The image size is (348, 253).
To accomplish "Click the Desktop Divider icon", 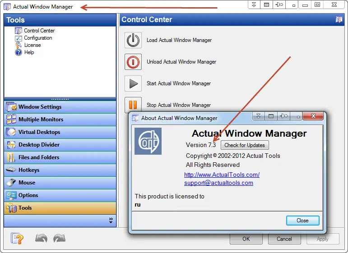I will (11, 145).
